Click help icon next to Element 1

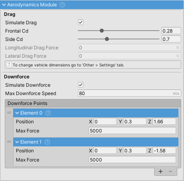point(47,142)
